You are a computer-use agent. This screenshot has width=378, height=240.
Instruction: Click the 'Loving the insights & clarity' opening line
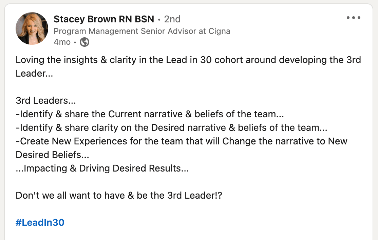(188, 60)
